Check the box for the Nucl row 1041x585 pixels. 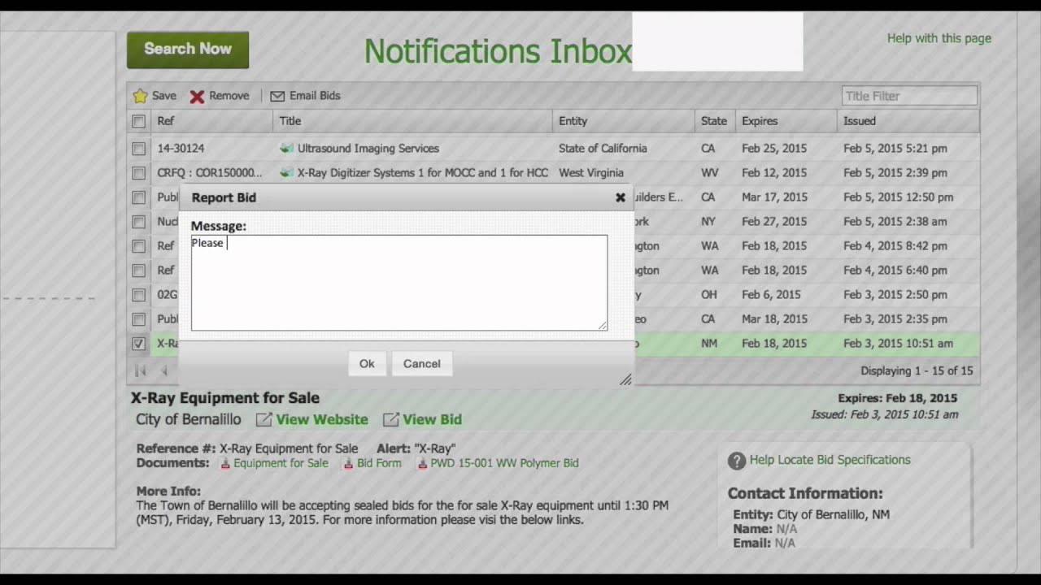(138, 222)
